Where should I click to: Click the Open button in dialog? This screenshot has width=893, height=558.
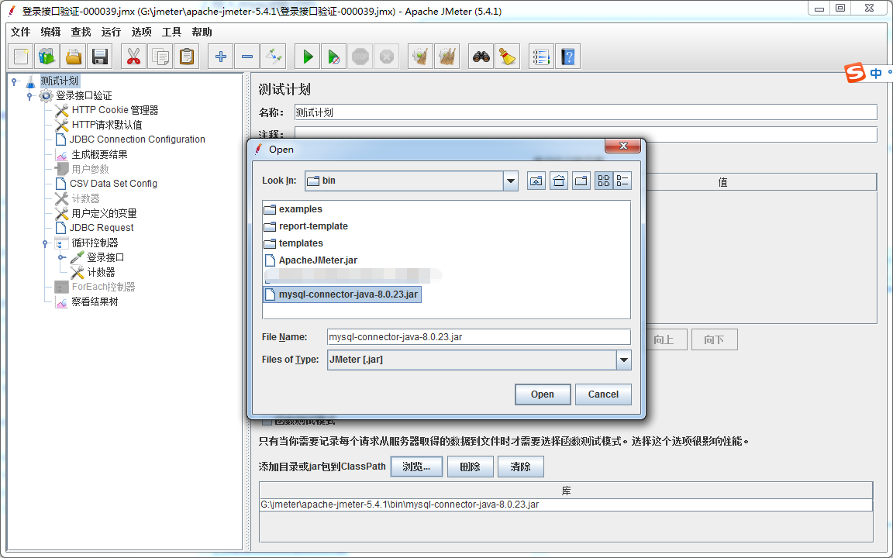pyautogui.click(x=542, y=394)
